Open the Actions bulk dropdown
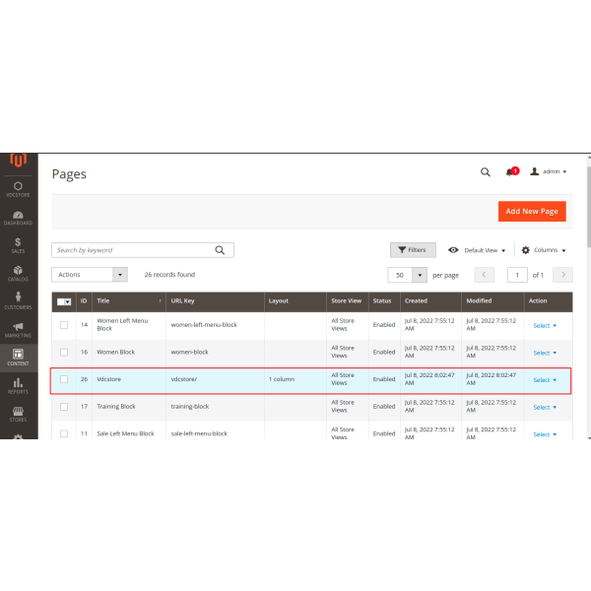 90,275
